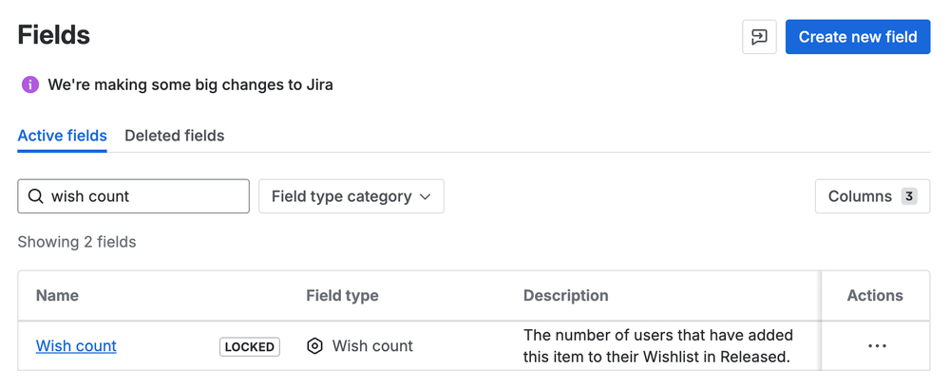Image resolution: width=949 pixels, height=387 pixels.
Task: Click the LOCKED badge on Wish count
Action: coord(250,347)
